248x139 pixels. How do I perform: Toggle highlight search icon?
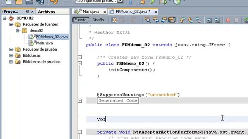[172, 20]
